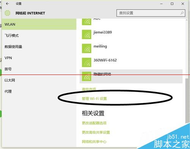Screen dimensions: 190x149
Task: Minimize the 设置 window
Action: click(161, 4)
